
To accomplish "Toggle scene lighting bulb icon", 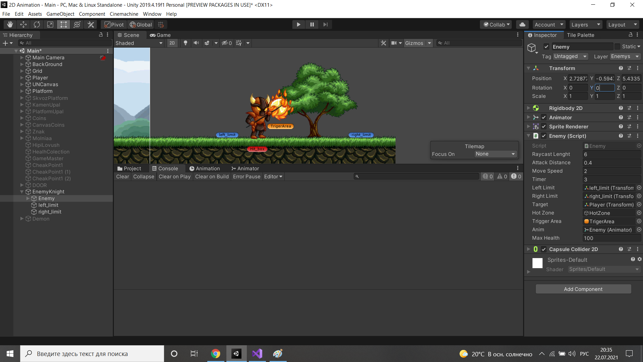I will pos(186,43).
